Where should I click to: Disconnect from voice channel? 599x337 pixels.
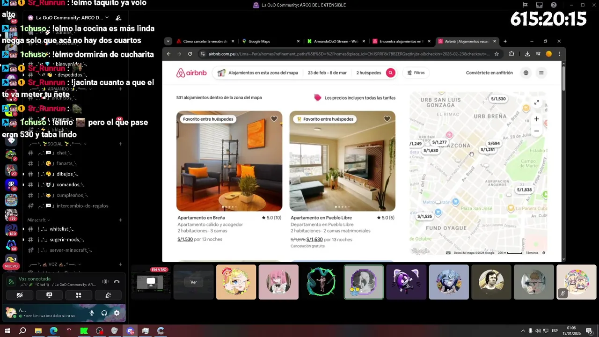[117, 281]
